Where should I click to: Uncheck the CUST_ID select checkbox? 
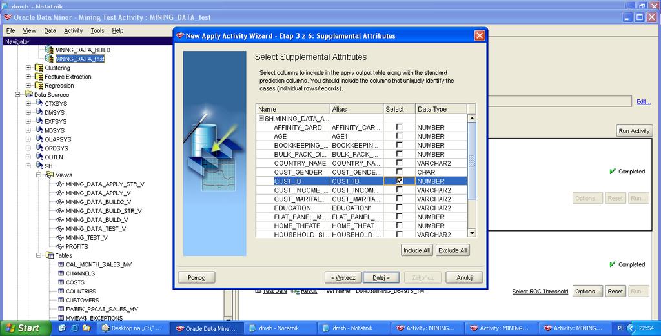[x=399, y=181]
